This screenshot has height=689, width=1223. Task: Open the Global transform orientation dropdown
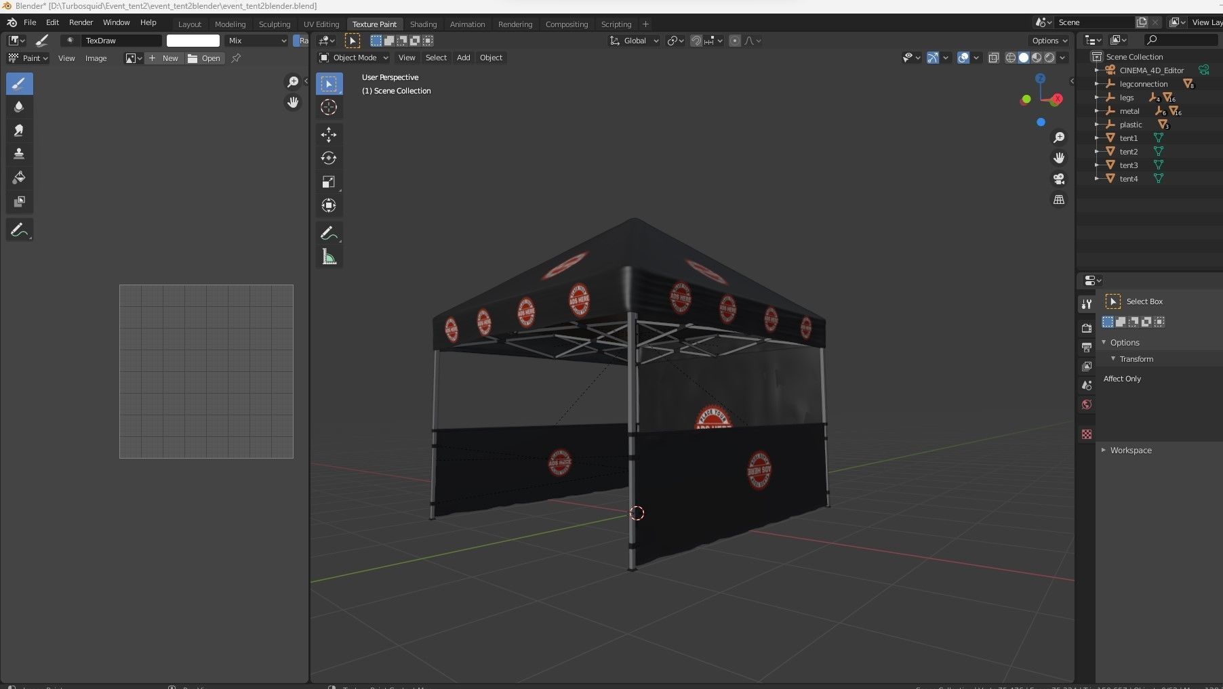pos(635,41)
